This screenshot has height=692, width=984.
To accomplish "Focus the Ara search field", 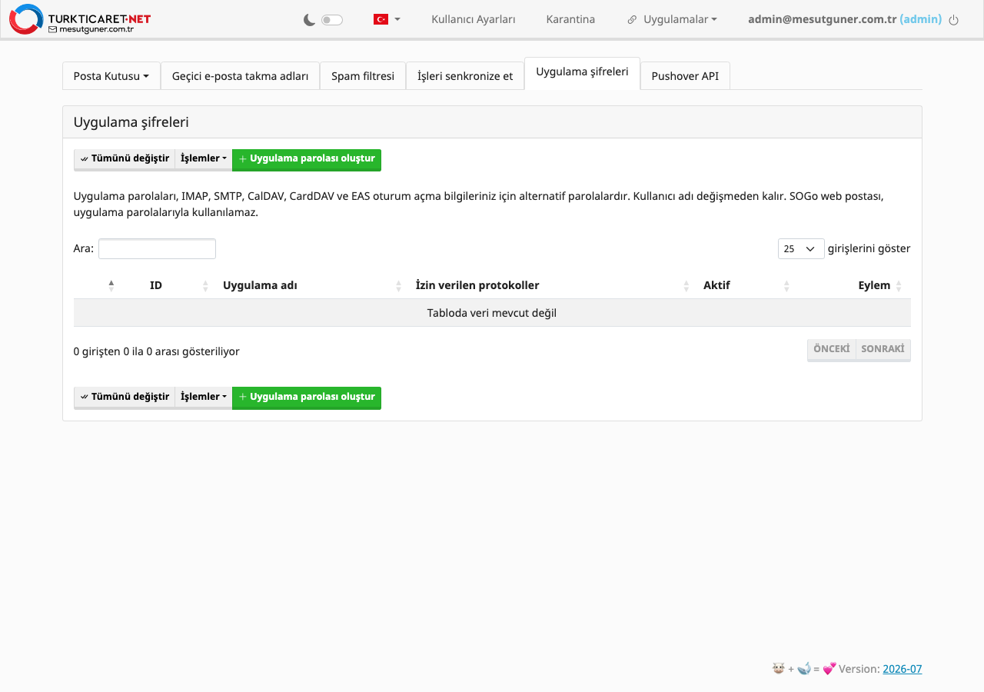I will pos(157,249).
